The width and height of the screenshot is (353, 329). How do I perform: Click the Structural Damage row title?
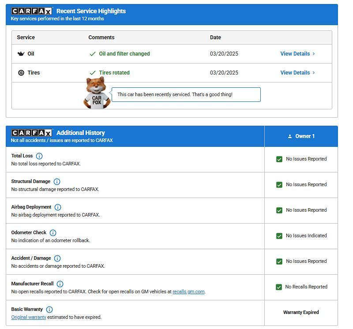click(31, 181)
